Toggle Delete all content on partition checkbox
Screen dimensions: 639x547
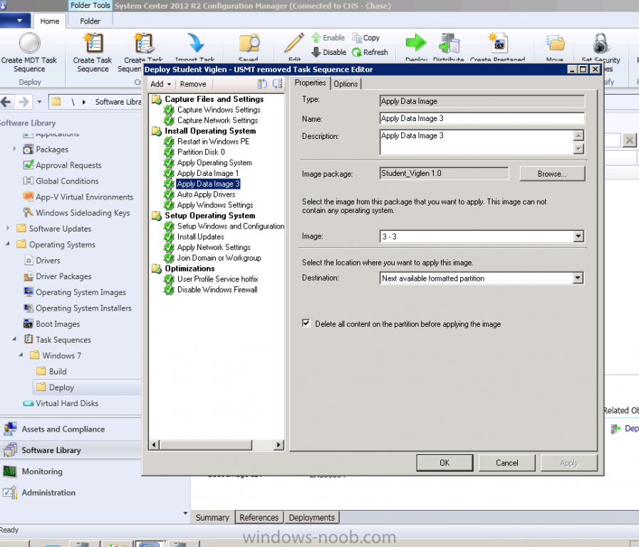[x=306, y=323]
